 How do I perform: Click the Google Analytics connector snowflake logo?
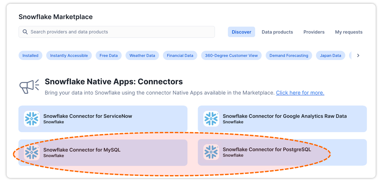pyautogui.click(x=211, y=119)
